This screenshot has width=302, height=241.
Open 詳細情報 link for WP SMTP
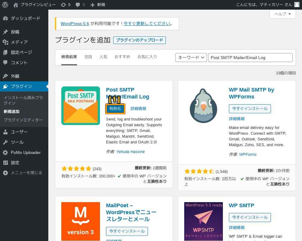(x=237, y=227)
